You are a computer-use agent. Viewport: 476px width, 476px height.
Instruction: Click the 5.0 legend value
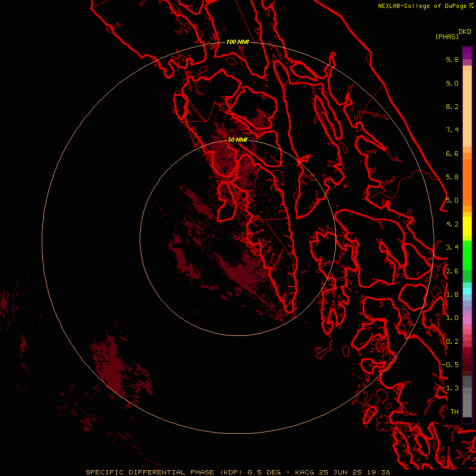tap(452, 200)
